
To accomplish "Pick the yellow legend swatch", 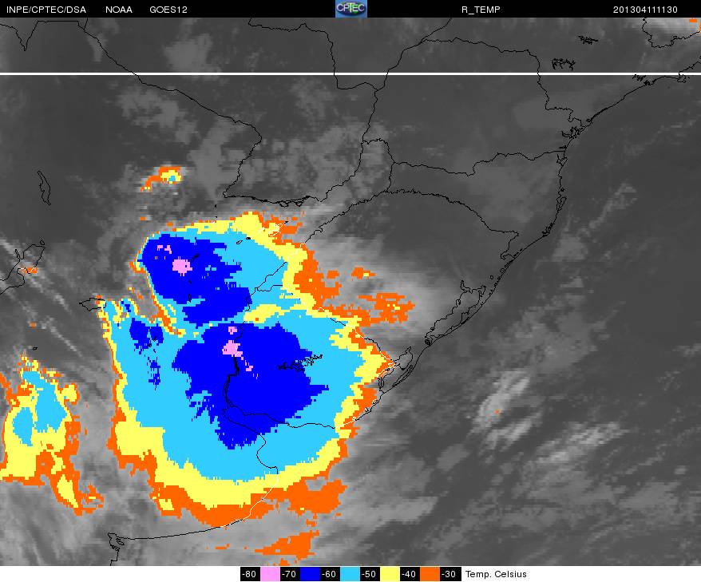I will point(390,574).
